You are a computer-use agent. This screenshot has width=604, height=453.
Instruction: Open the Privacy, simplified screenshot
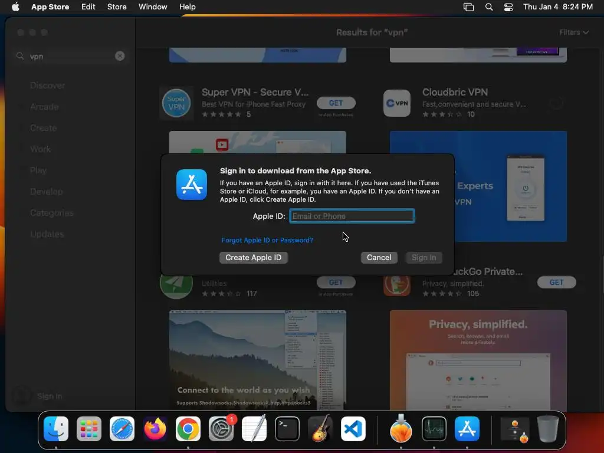[x=478, y=360]
